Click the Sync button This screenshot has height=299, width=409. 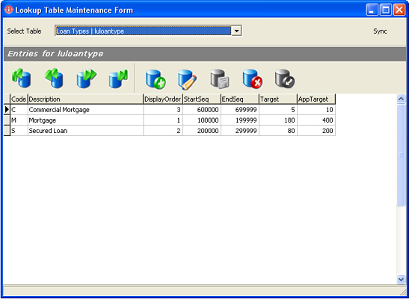coord(380,31)
